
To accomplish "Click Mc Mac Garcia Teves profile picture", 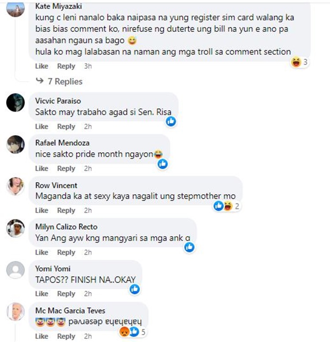I will (15, 312).
